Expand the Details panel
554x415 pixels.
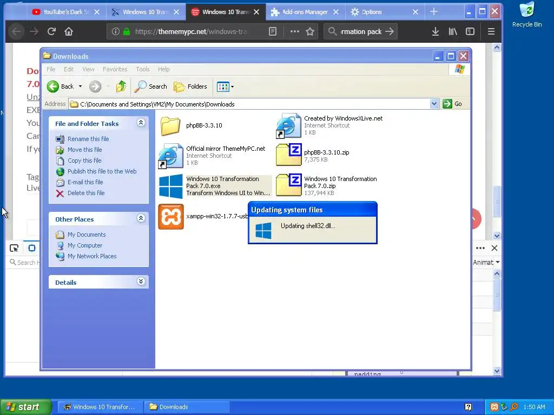[x=141, y=282]
